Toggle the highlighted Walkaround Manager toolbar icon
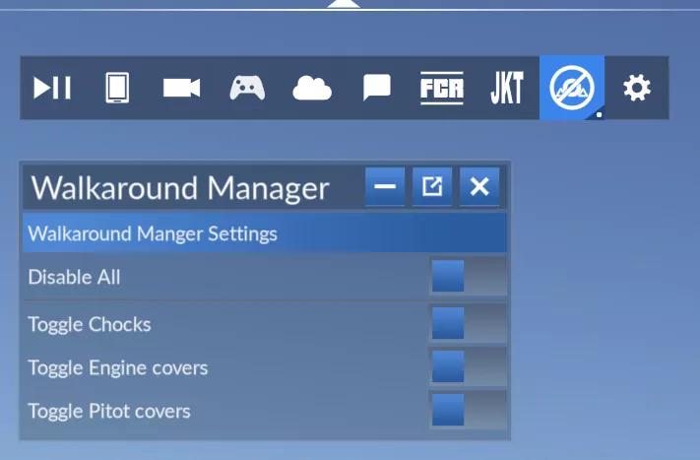 pos(571,88)
